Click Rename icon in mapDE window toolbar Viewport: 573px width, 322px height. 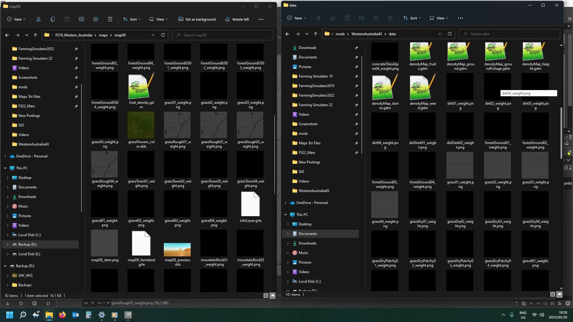pyautogui.click(x=81, y=19)
